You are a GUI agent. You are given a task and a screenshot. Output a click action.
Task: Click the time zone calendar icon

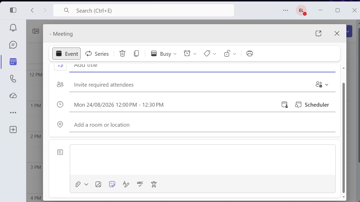[x=285, y=105]
